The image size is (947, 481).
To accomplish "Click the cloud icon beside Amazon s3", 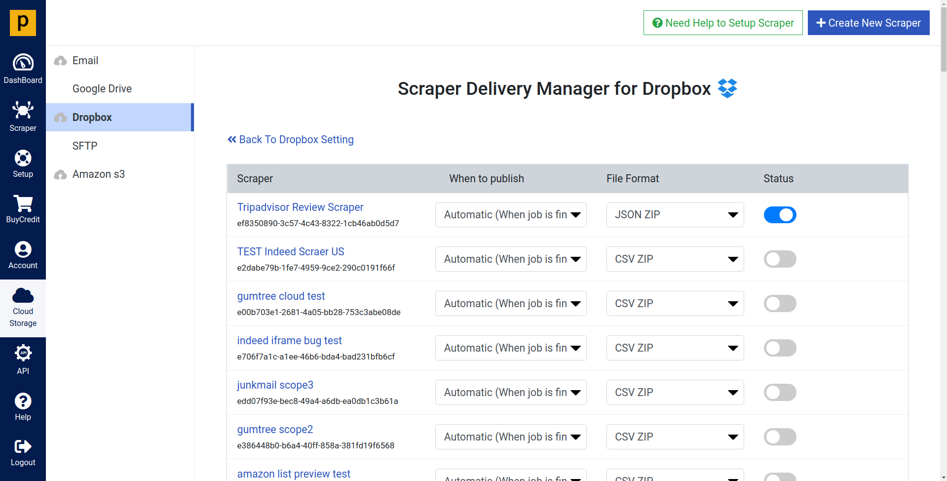I will click(x=60, y=174).
